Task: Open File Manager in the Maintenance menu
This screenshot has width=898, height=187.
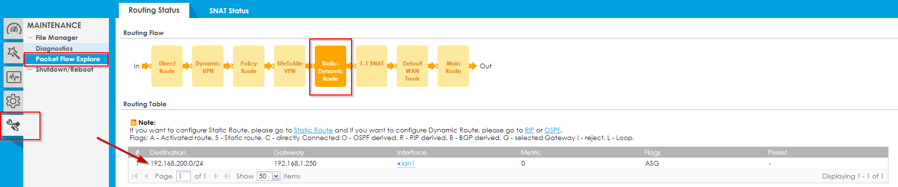Action: pyautogui.click(x=57, y=37)
